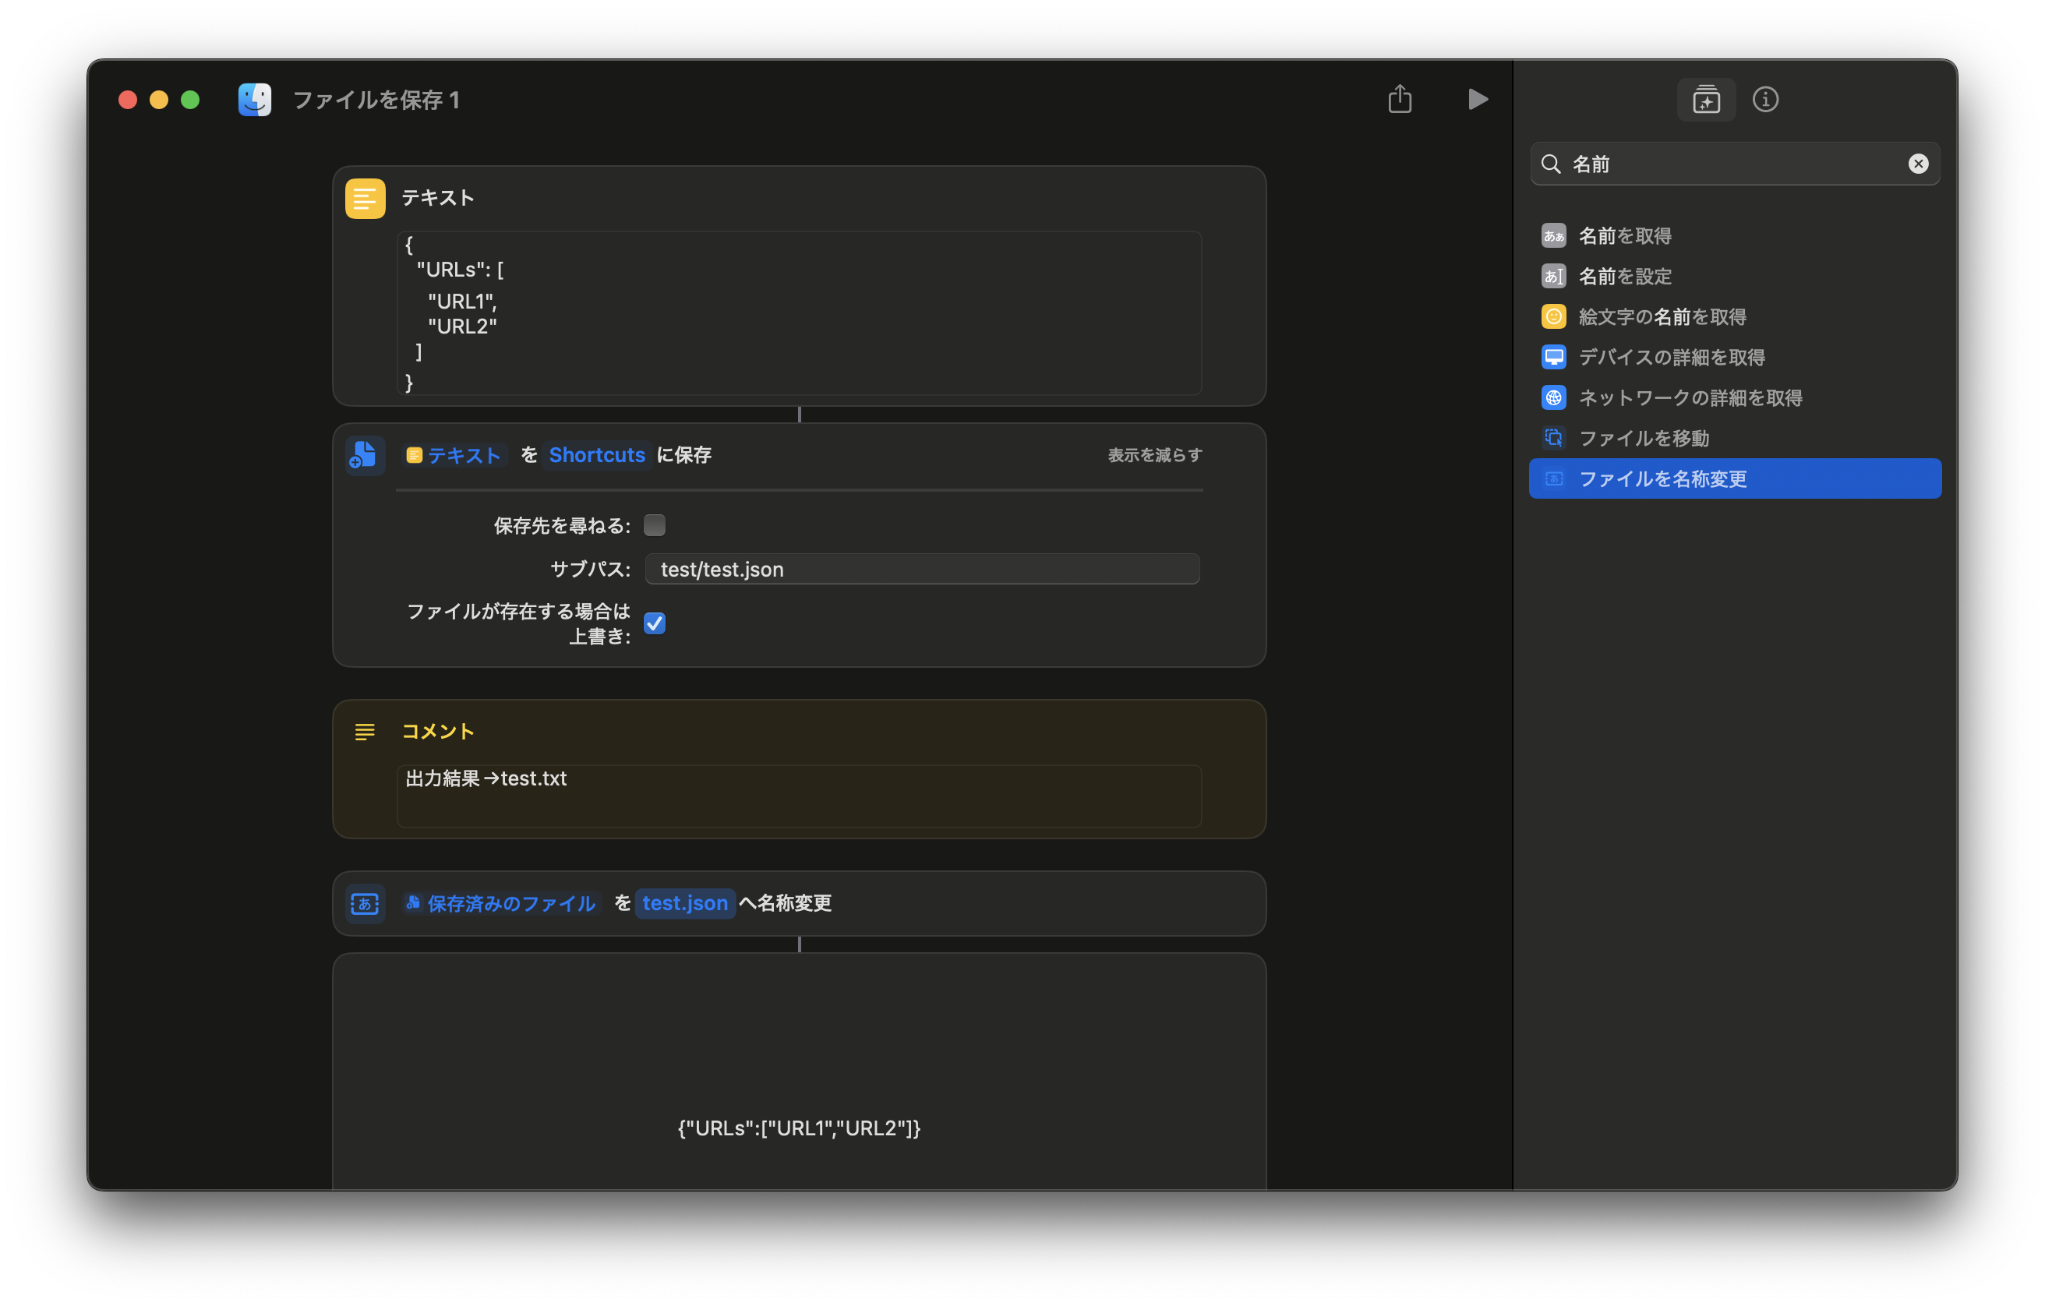Image resolution: width=2045 pixels, height=1306 pixels.
Task: Click the yellow テキスト action icon
Action: pyautogui.click(x=366, y=199)
